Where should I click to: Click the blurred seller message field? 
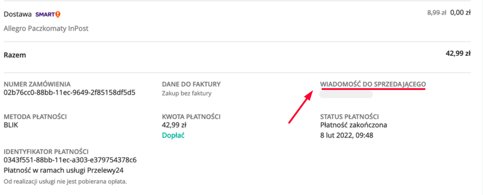tap(346, 94)
